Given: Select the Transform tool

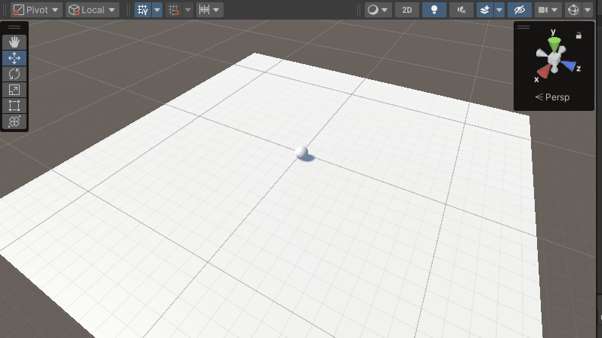Looking at the screenshot, I should [x=14, y=121].
